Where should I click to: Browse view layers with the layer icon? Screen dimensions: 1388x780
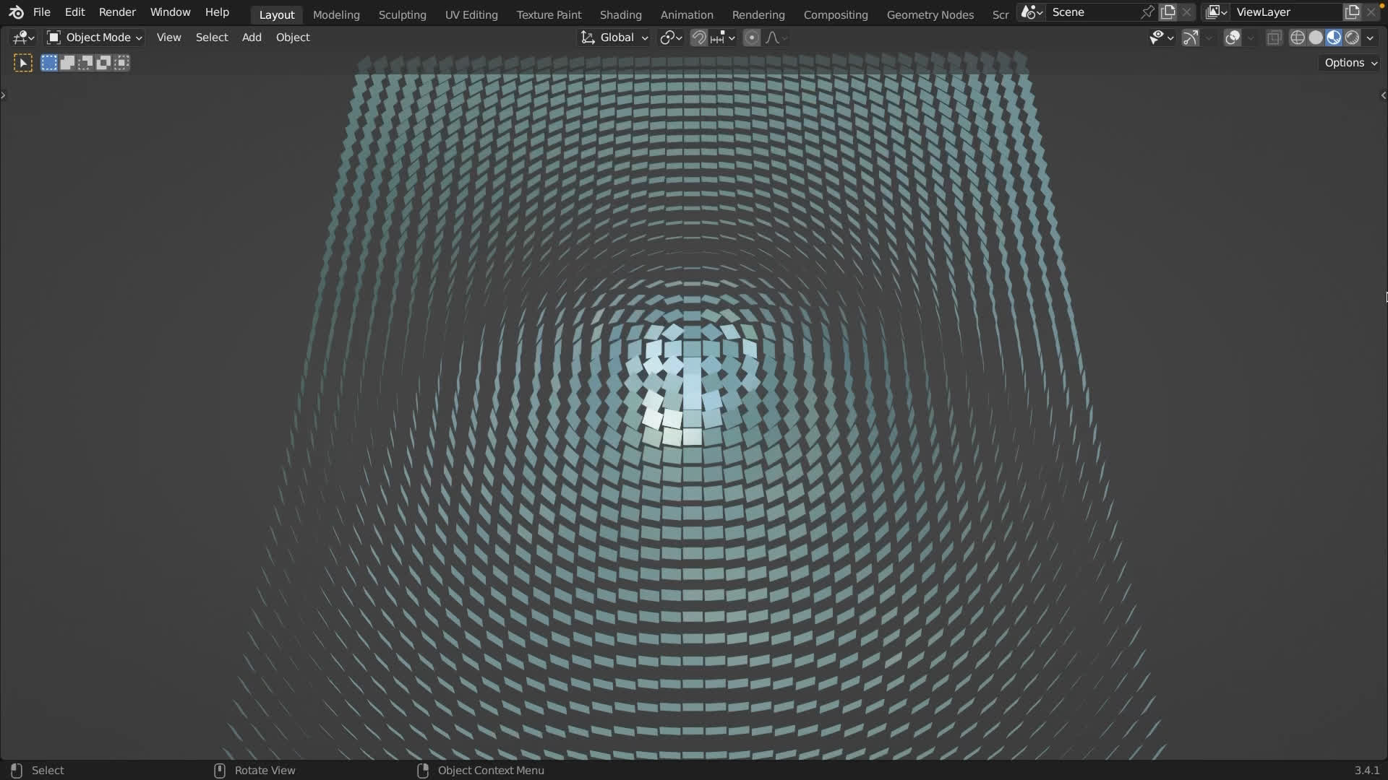pos(1217,12)
